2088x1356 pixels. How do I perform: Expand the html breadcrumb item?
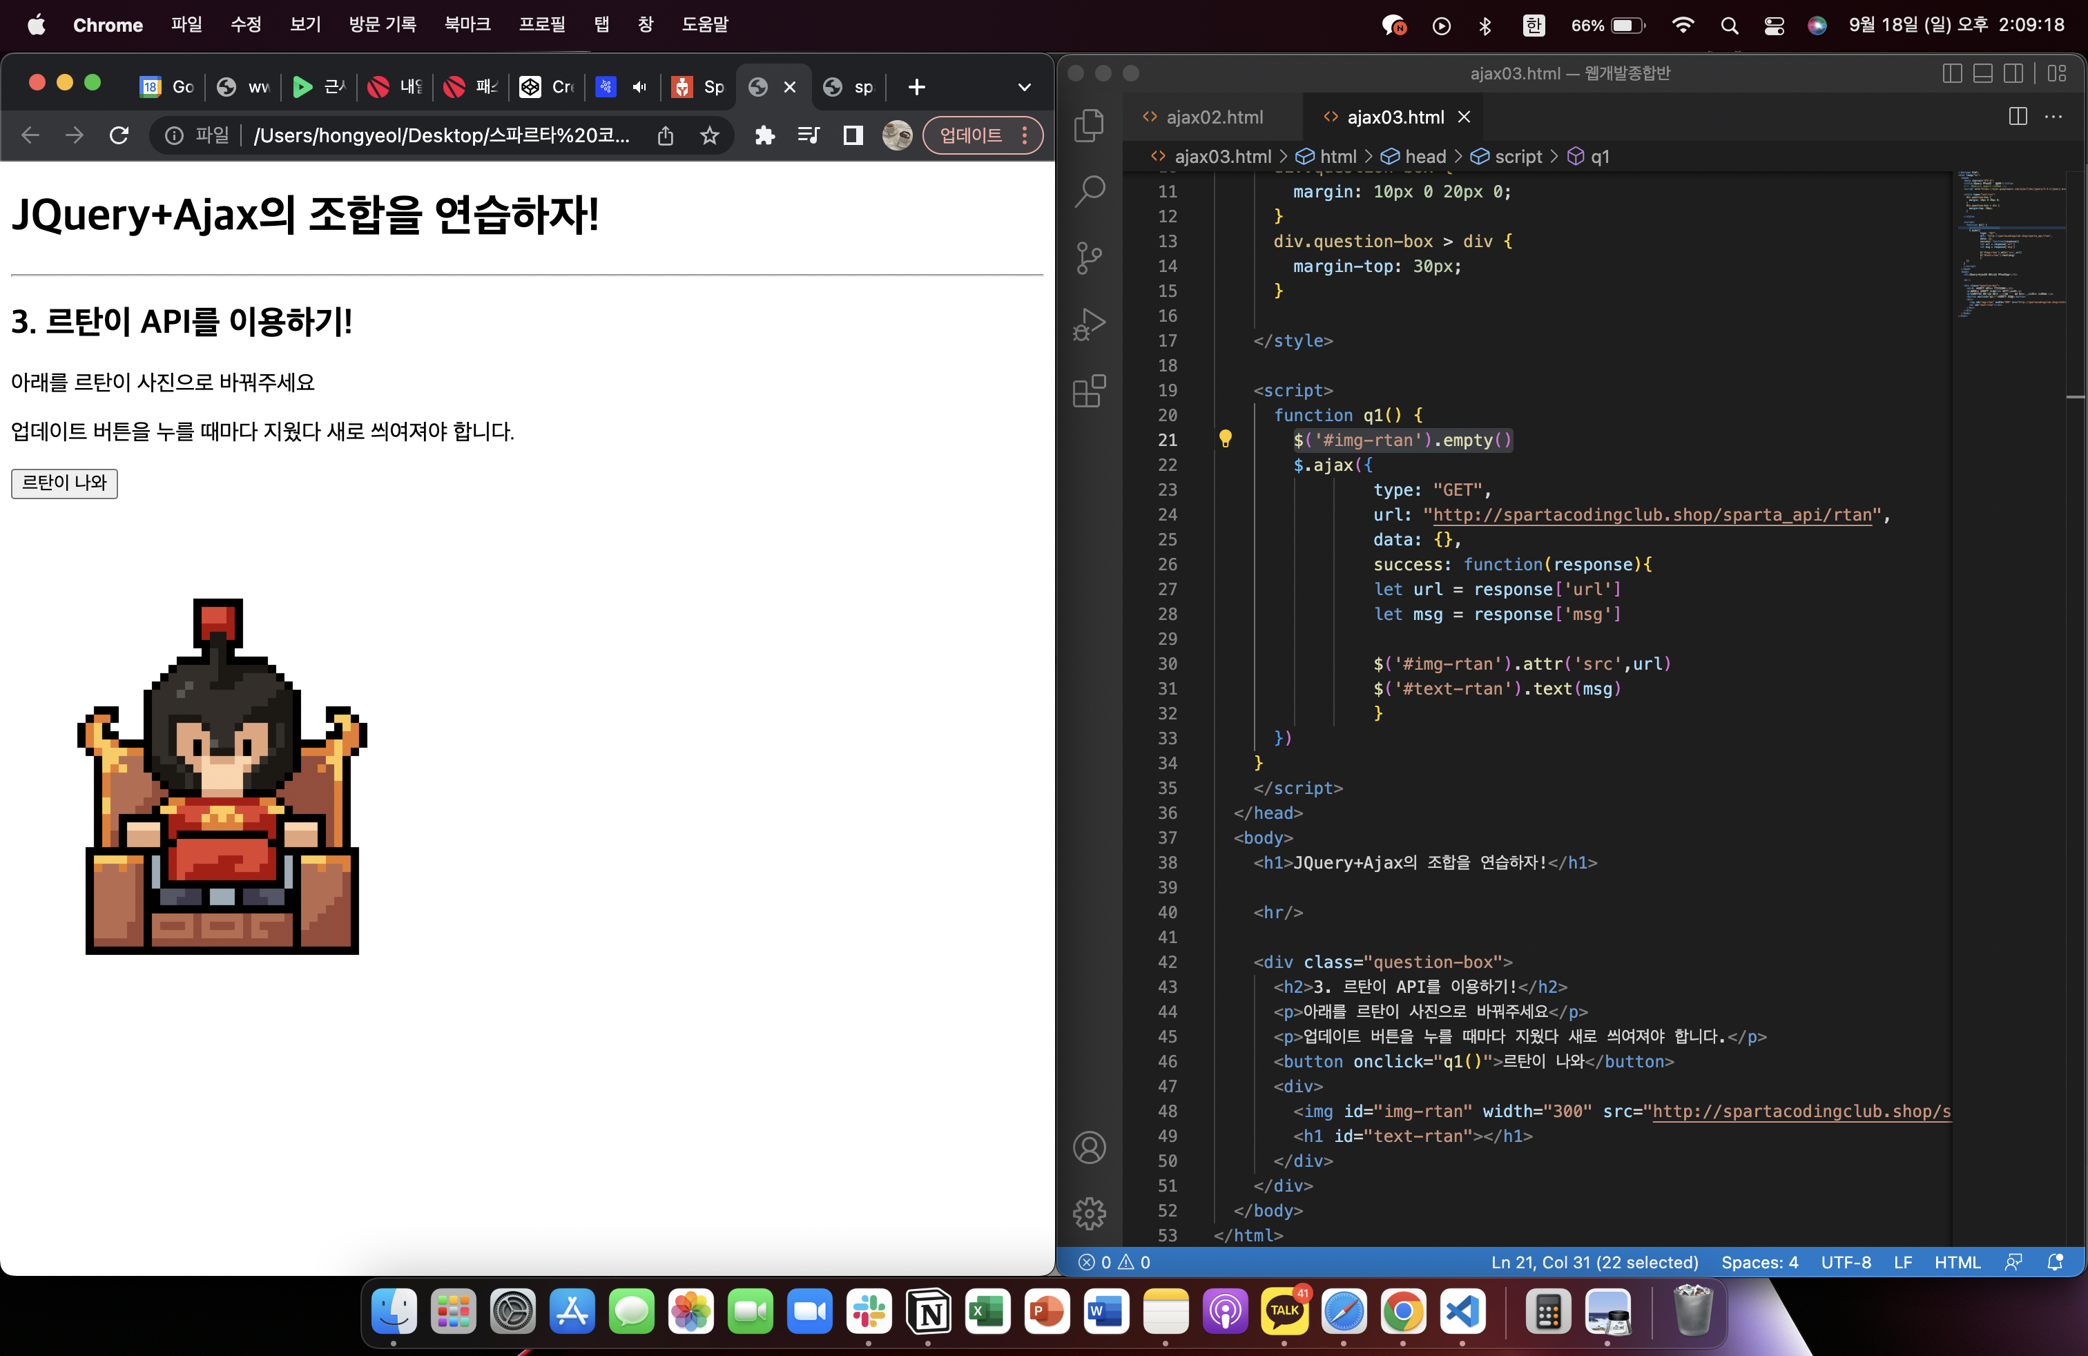1326,156
